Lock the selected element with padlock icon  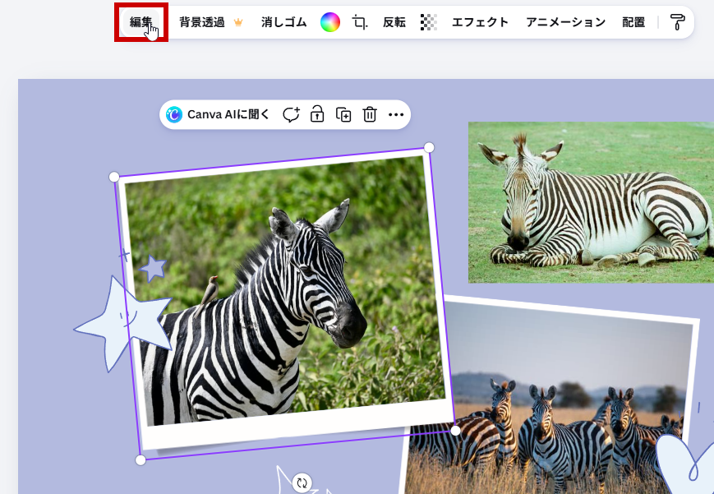(x=317, y=114)
